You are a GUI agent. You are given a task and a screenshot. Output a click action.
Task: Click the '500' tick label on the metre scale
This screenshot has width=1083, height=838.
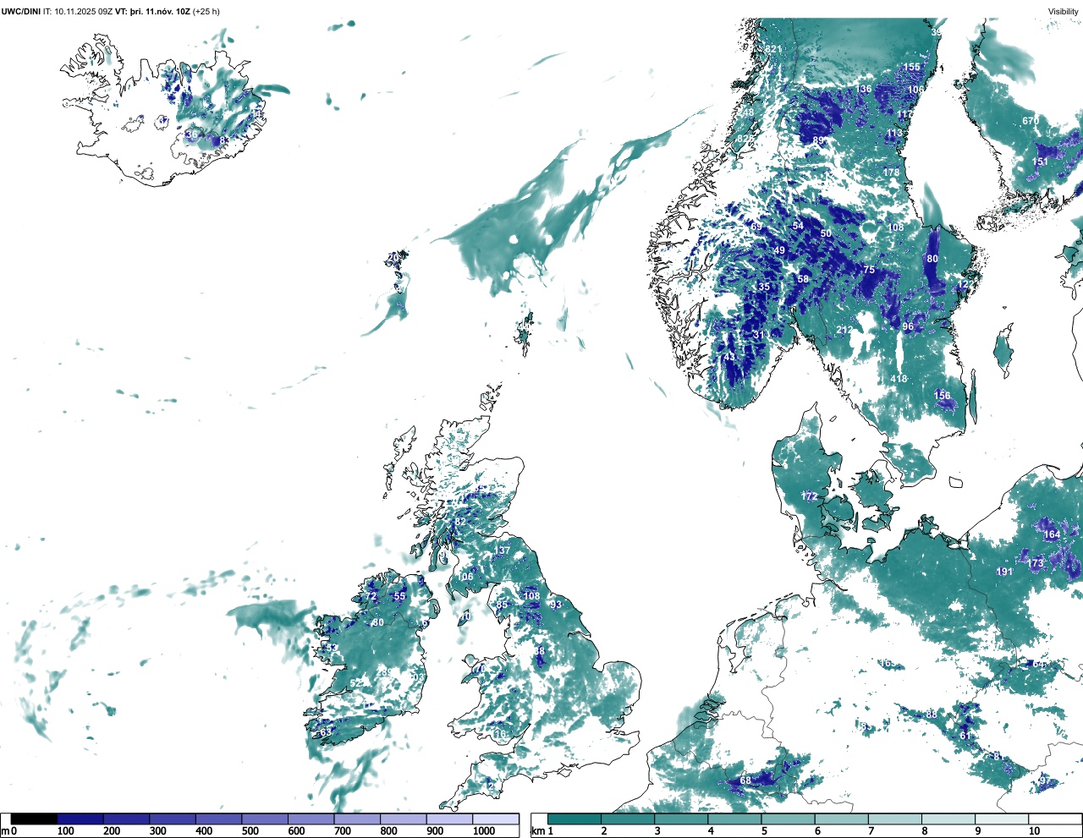[x=250, y=831]
